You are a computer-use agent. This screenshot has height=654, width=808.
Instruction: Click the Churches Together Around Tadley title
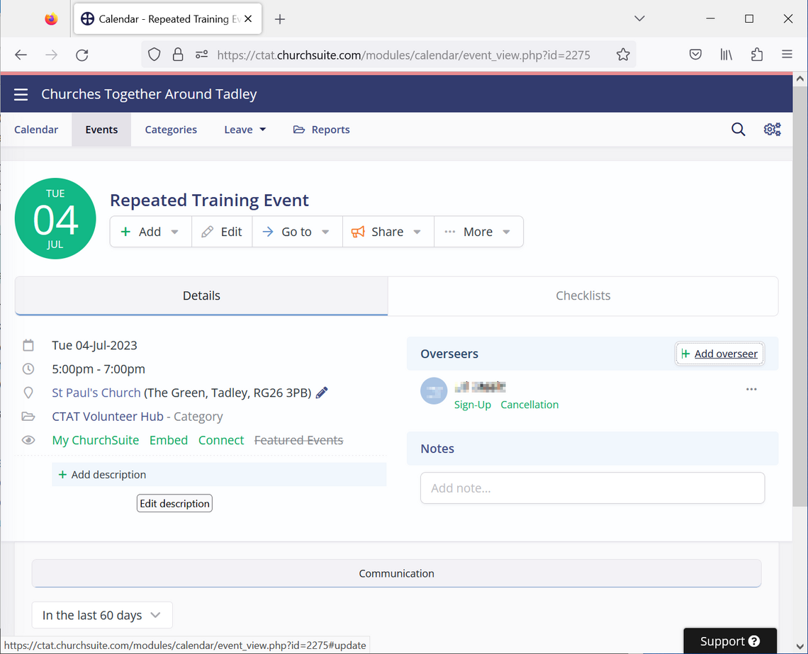click(x=149, y=94)
